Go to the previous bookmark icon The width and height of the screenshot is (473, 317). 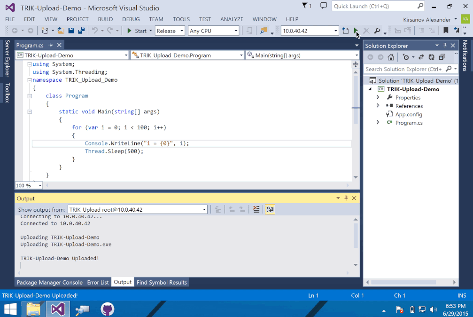tap(457, 30)
